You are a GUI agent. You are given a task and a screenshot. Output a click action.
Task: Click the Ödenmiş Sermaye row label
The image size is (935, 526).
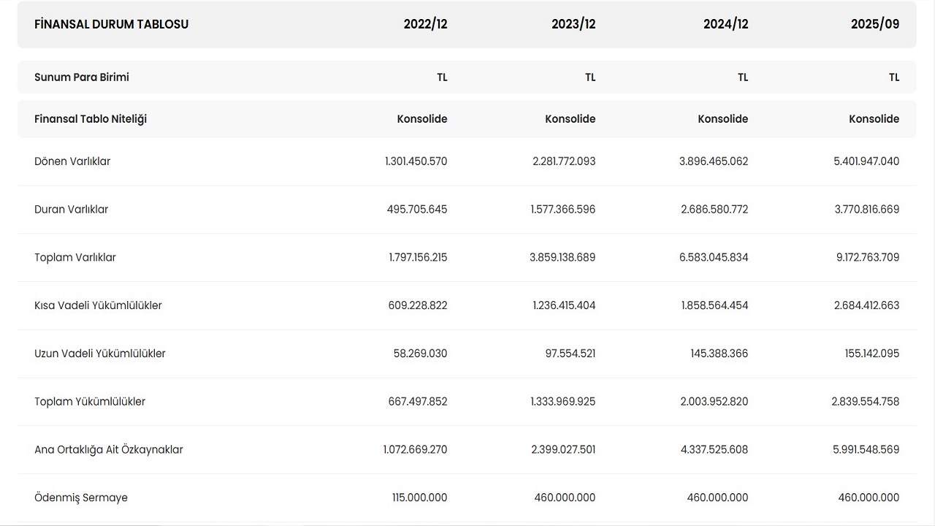[81, 498]
